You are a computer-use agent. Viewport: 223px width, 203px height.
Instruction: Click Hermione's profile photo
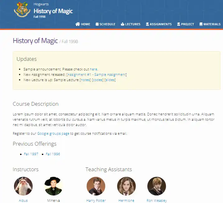[x=126, y=186]
